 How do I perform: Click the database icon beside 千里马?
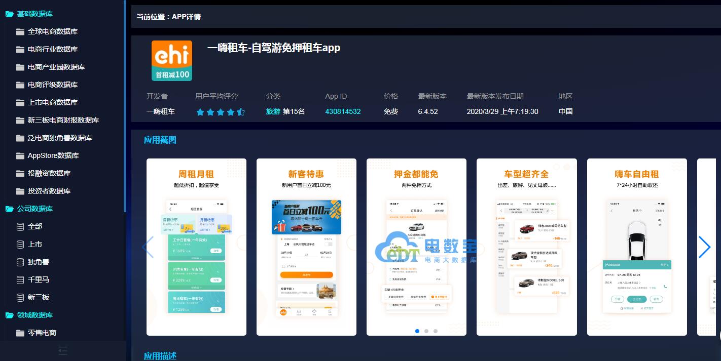coord(20,280)
